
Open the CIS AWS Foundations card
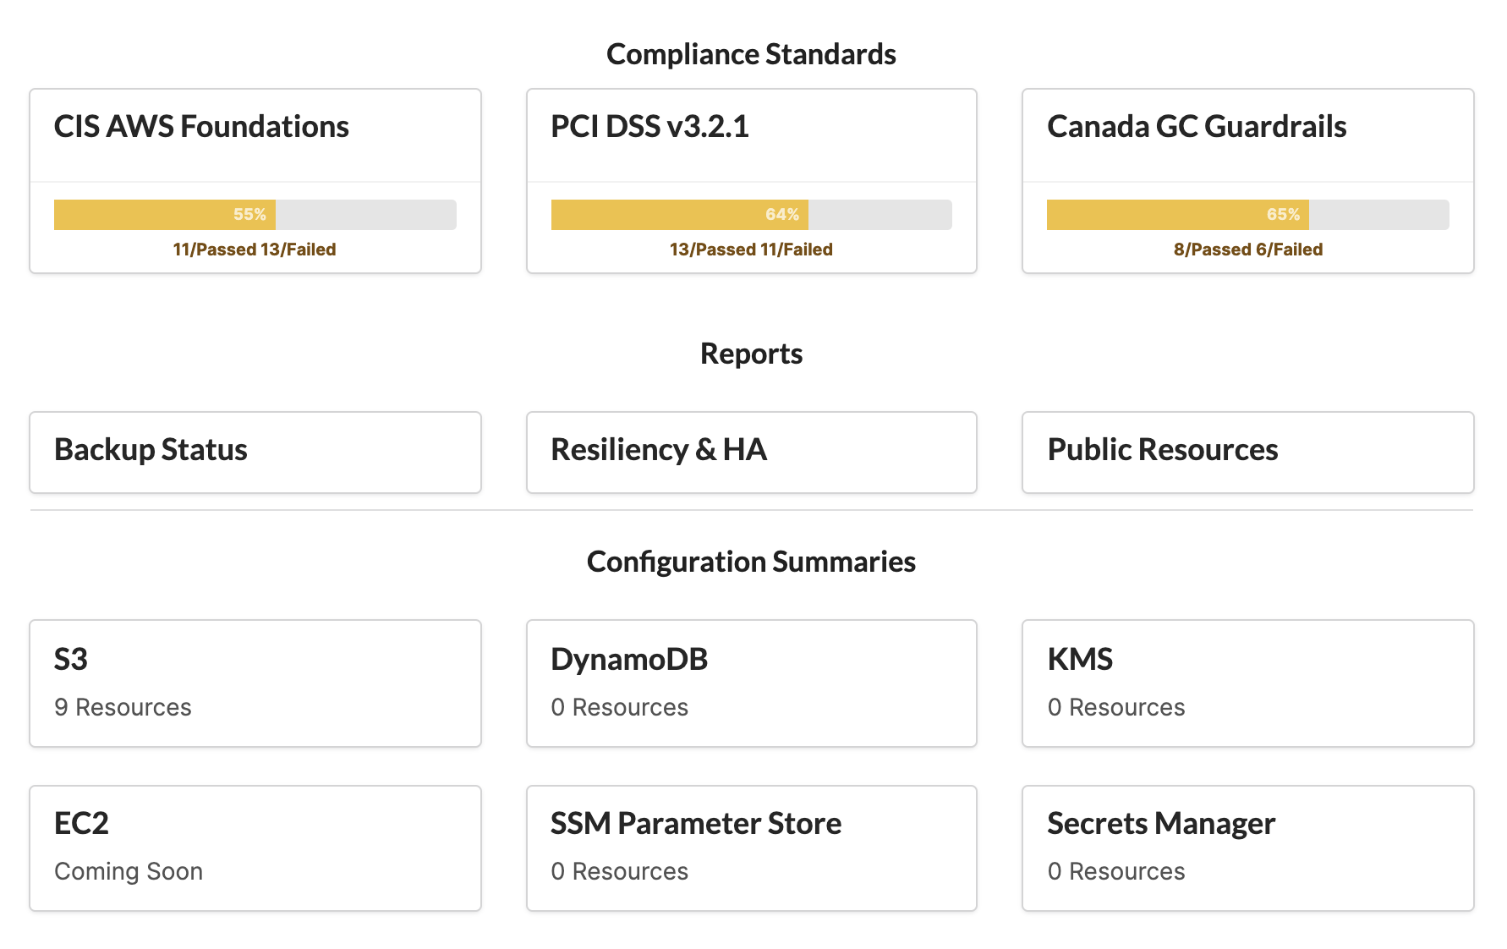[255, 181]
